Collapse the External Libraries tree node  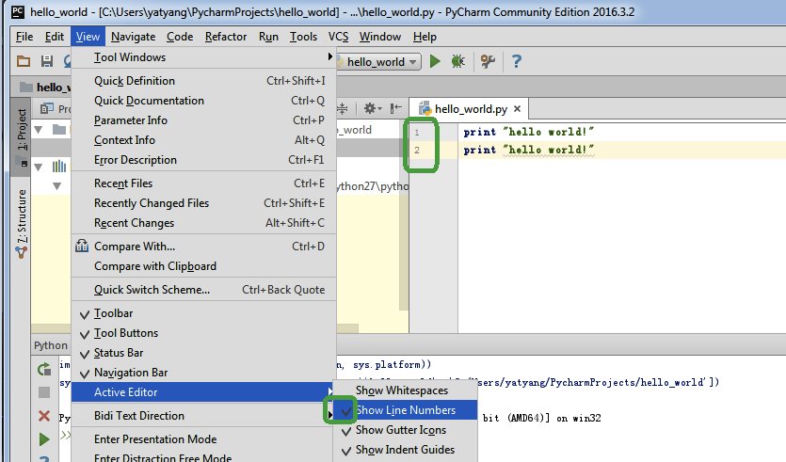pos(39,167)
